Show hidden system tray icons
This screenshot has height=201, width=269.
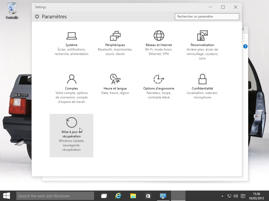pyautogui.click(x=223, y=196)
